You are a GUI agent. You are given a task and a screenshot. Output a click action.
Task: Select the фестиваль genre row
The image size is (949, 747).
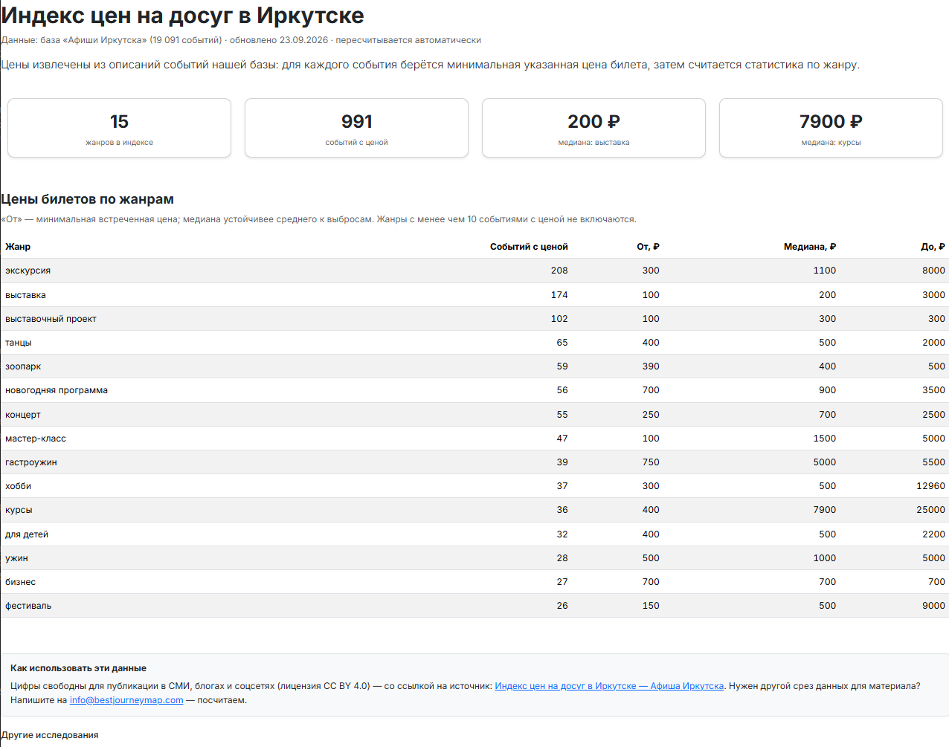(x=474, y=606)
